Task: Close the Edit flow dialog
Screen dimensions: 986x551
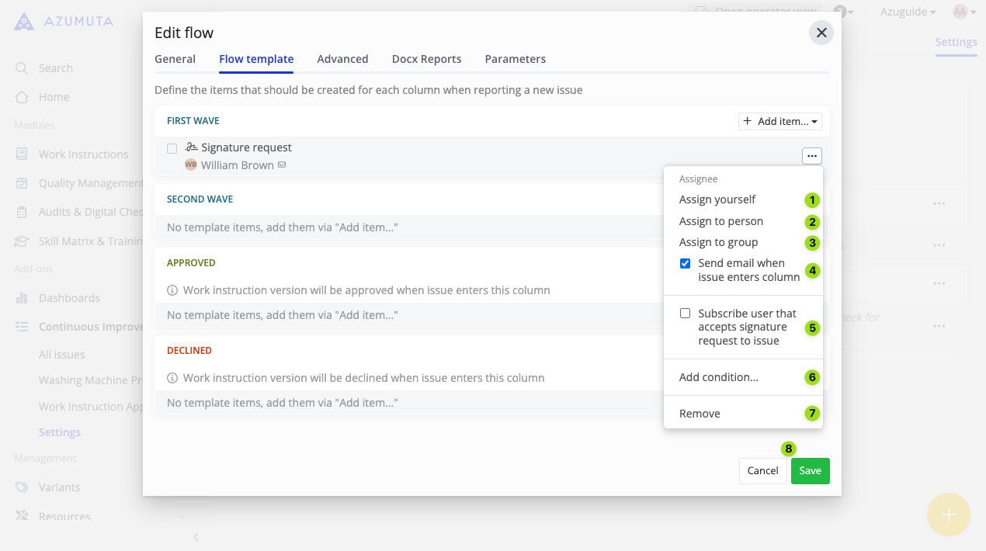Action: (x=821, y=33)
